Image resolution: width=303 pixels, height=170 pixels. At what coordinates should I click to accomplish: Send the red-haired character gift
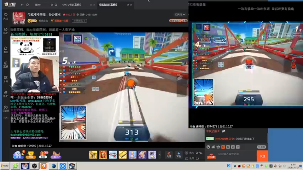click(x=103, y=155)
